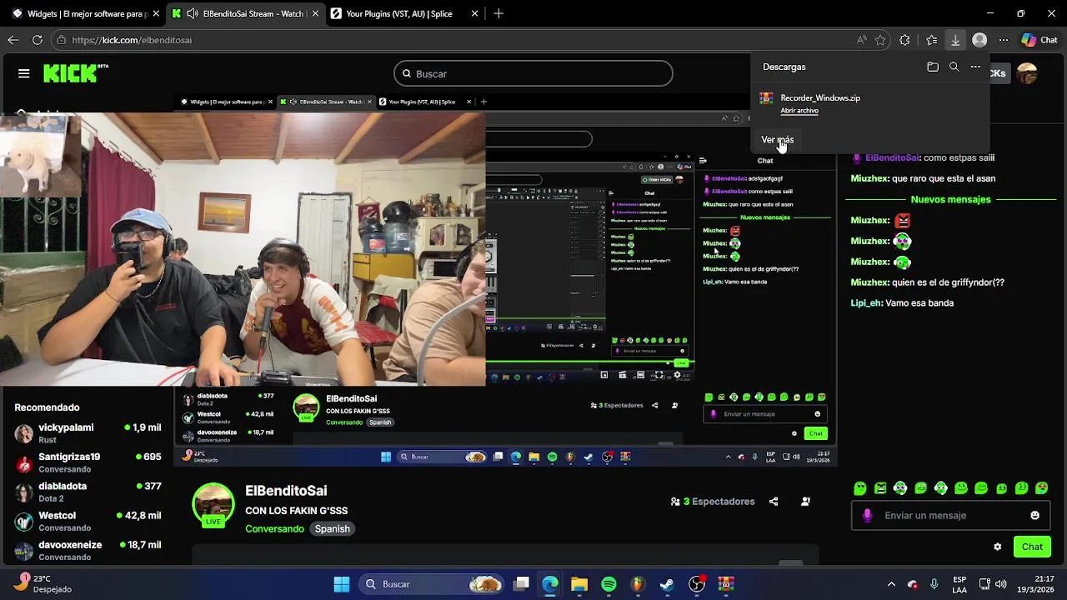This screenshot has height=600, width=1067.
Task: Open recommended channel diabladota
Action: pyautogui.click(x=88, y=492)
